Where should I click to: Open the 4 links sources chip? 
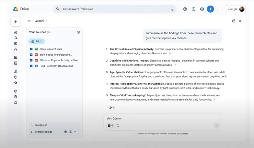tap(112, 107)
